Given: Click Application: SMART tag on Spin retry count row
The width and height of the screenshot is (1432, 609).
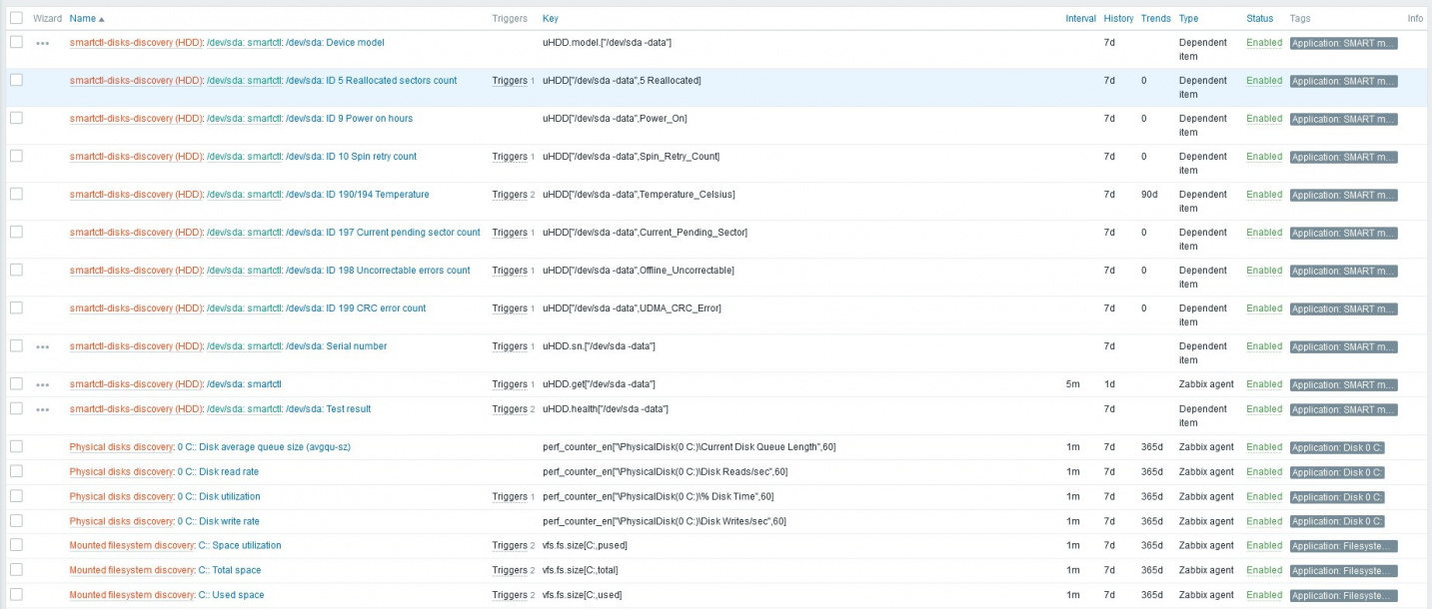Looking at the screenshot, I should click(x=1343, y=157).
